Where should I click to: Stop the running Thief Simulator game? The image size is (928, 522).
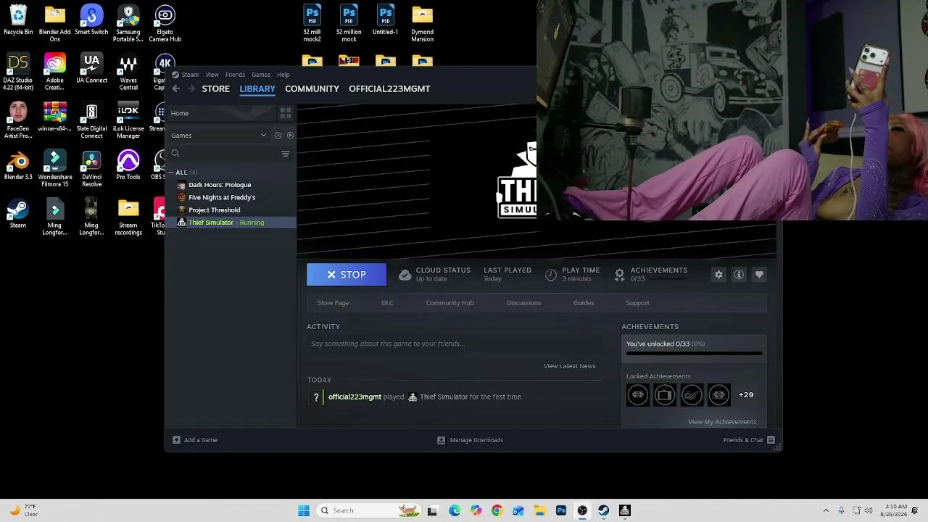click(347, 275)
